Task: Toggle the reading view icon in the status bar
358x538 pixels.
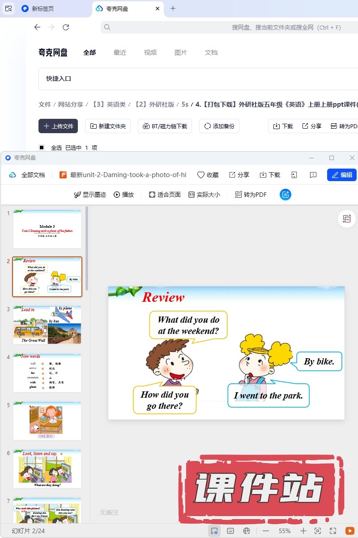Action: pos(214,531)
